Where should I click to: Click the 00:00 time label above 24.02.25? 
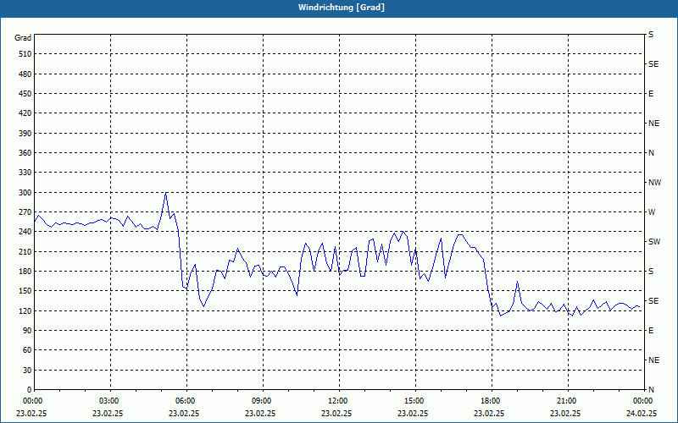pos(642,401)
